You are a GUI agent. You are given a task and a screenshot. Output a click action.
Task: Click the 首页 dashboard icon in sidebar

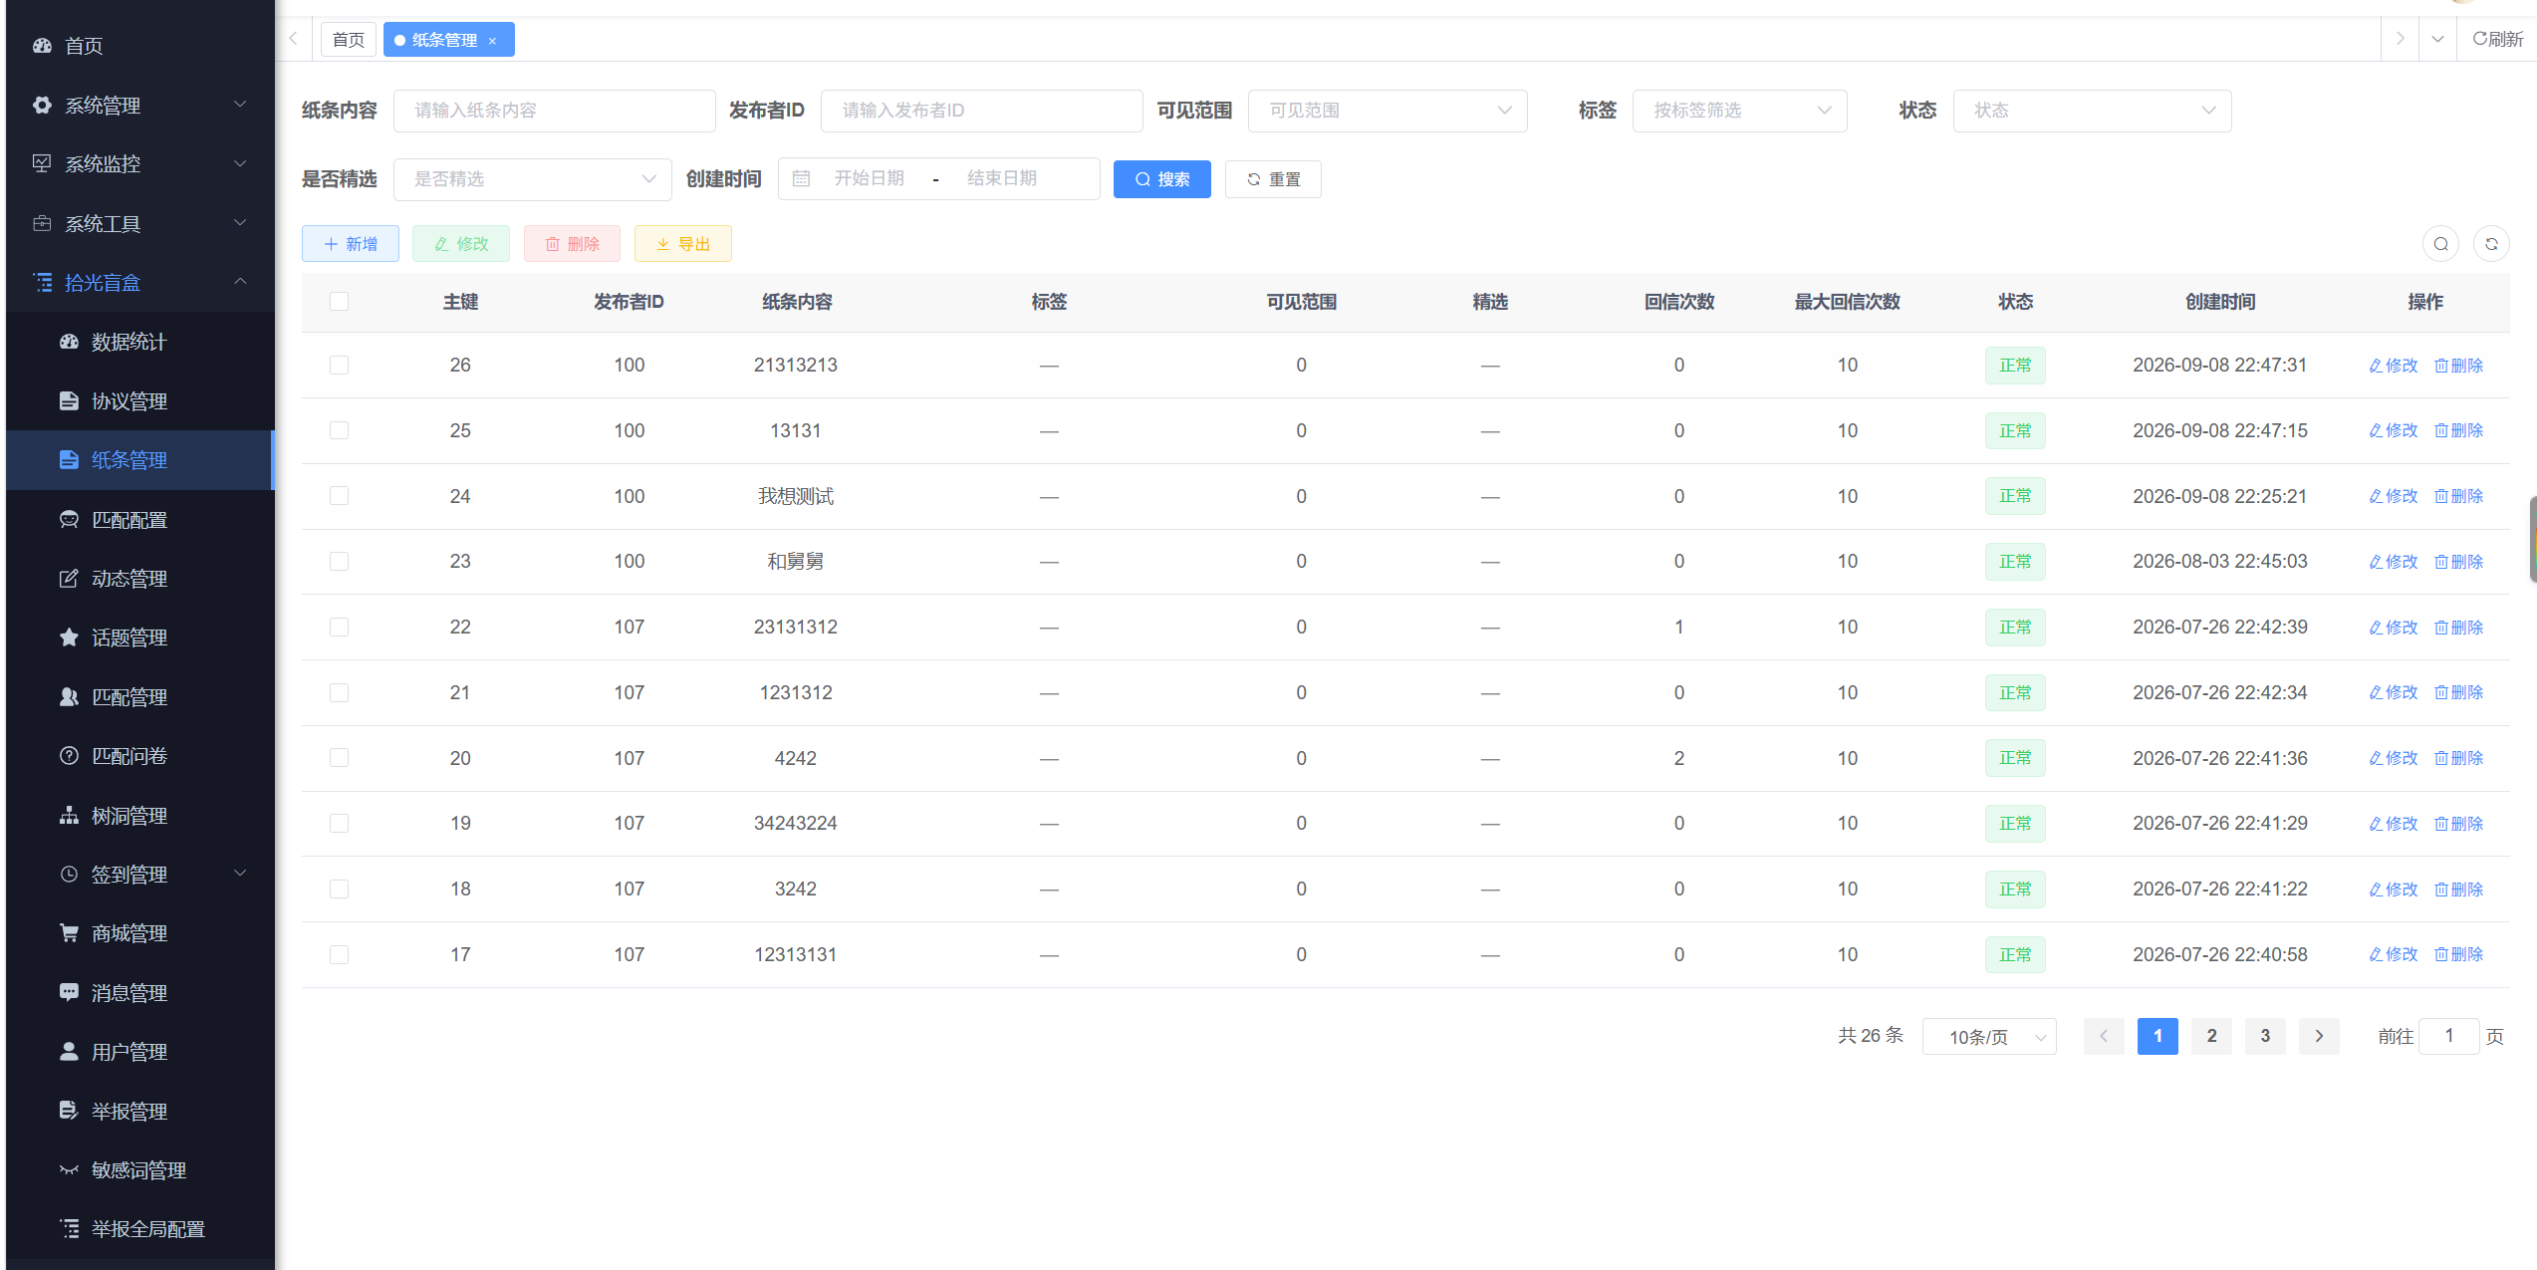click(x=42, y=46)
